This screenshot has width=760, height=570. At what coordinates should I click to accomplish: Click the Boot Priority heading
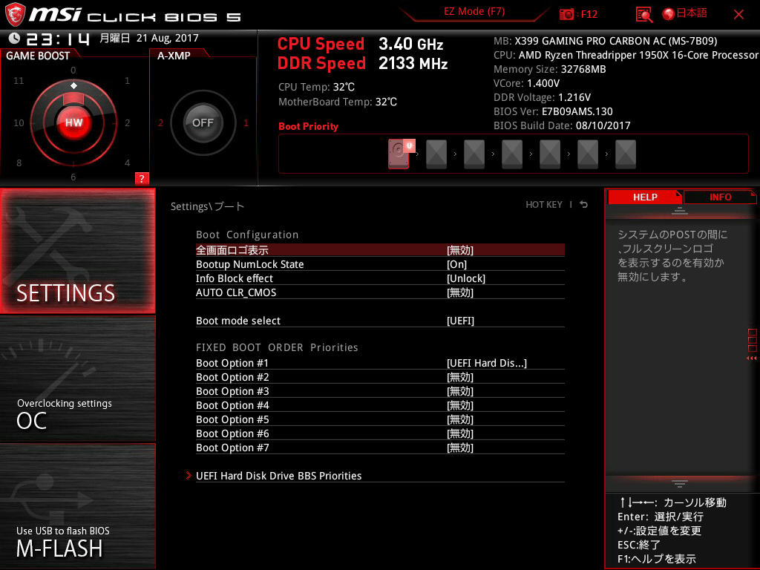[308, 126]
